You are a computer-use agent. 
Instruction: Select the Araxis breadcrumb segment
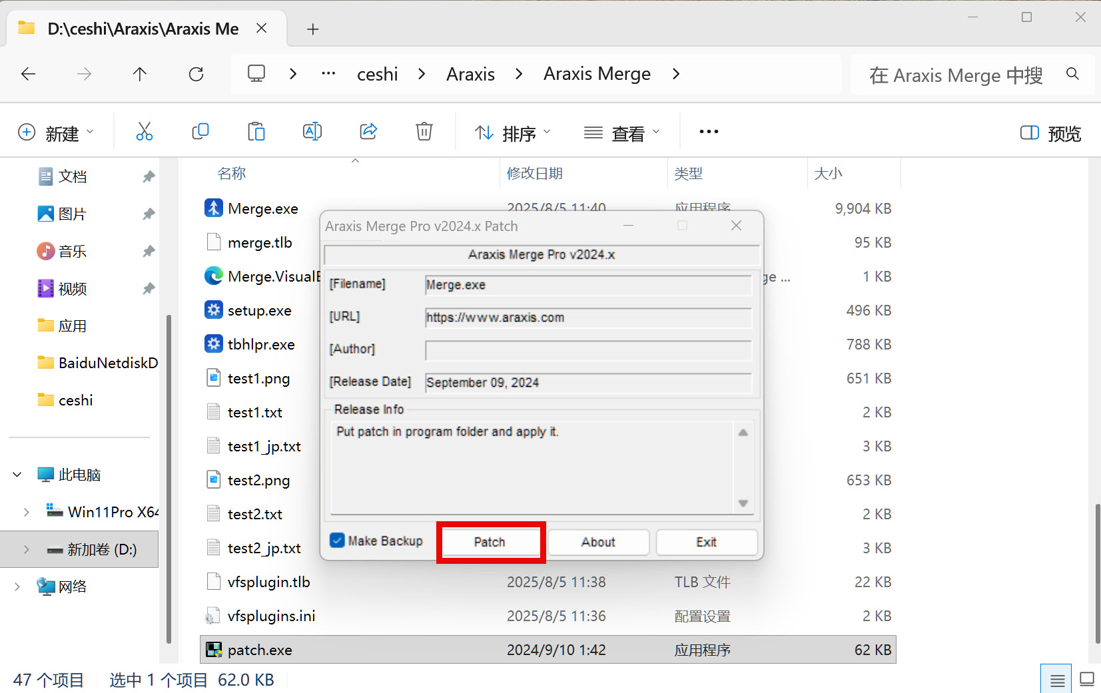point(470,74)
